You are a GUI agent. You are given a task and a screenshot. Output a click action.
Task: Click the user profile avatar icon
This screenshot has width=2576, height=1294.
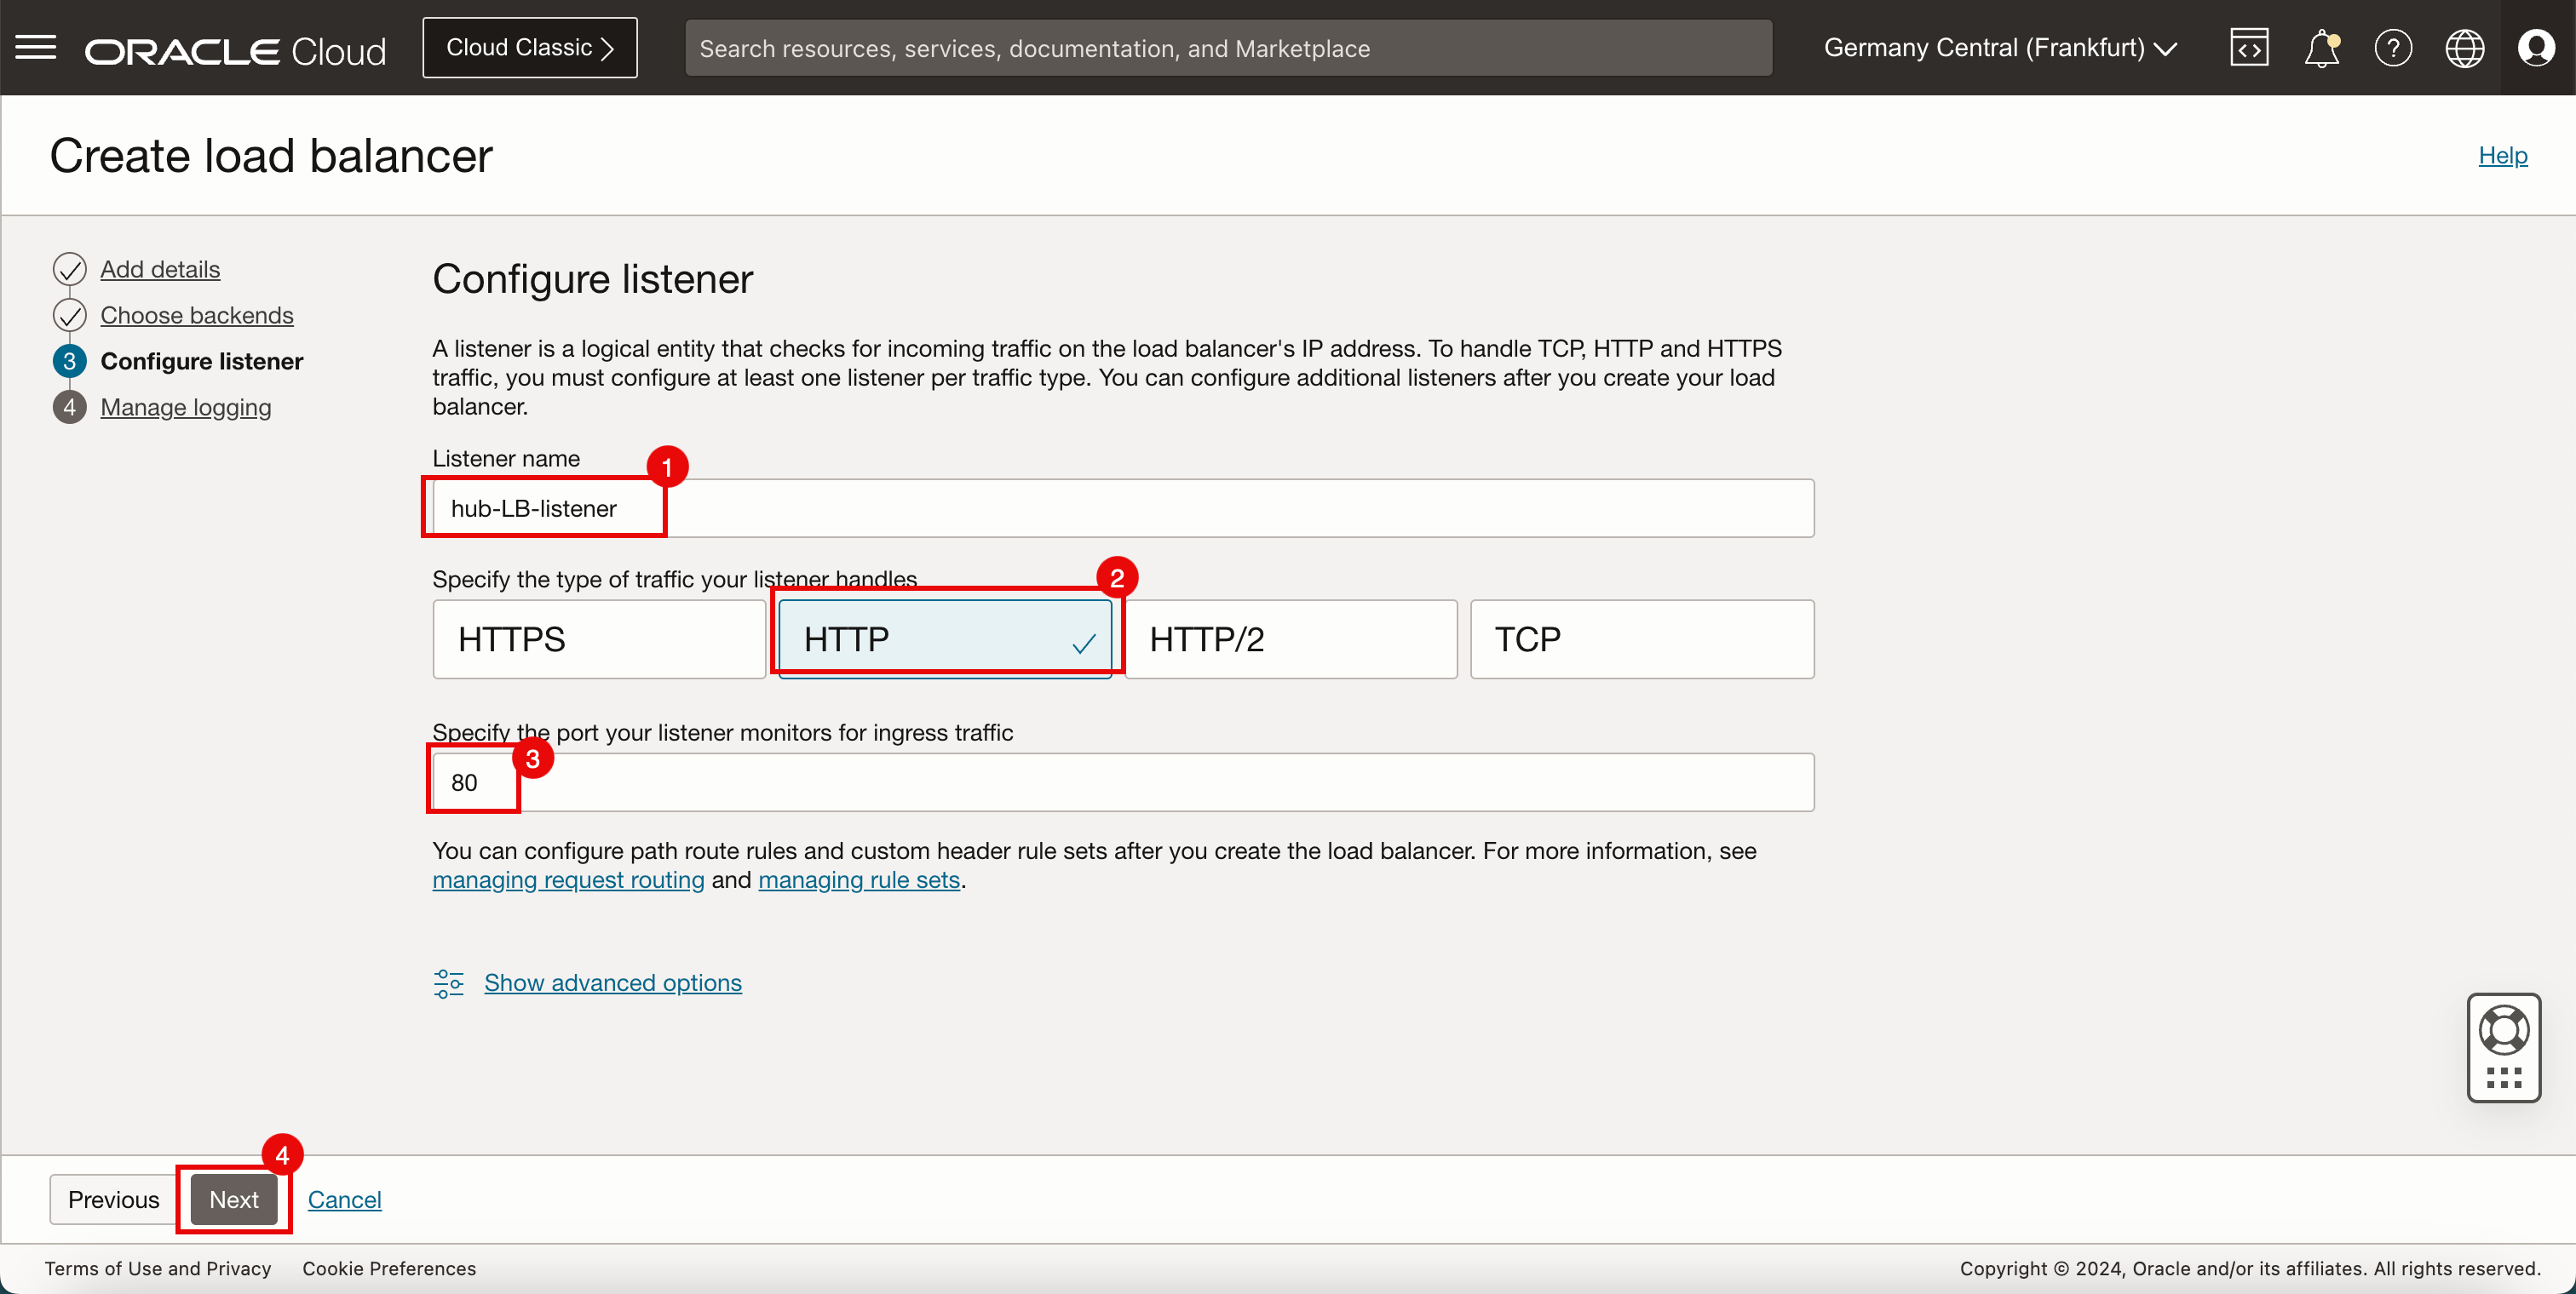tap(2536, 48)
